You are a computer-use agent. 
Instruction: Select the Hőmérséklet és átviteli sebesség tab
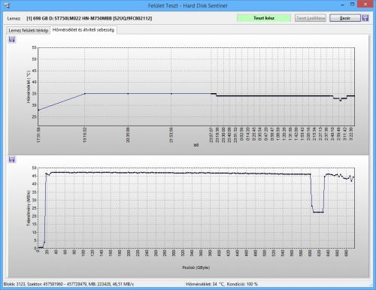83,29
